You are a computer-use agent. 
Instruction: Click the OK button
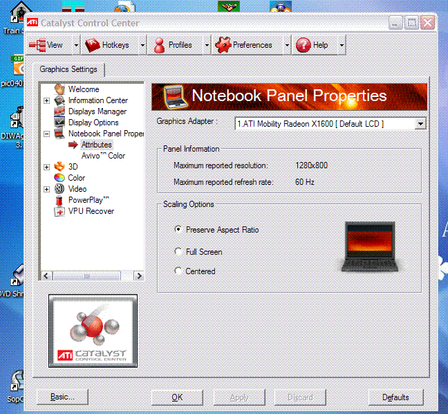click(177, 397)
